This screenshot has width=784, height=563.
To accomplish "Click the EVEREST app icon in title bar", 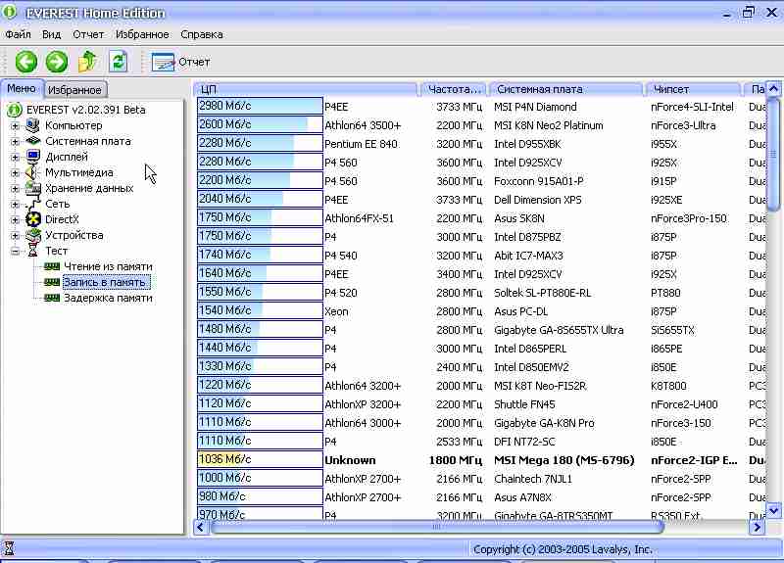I will coord(9,12).
